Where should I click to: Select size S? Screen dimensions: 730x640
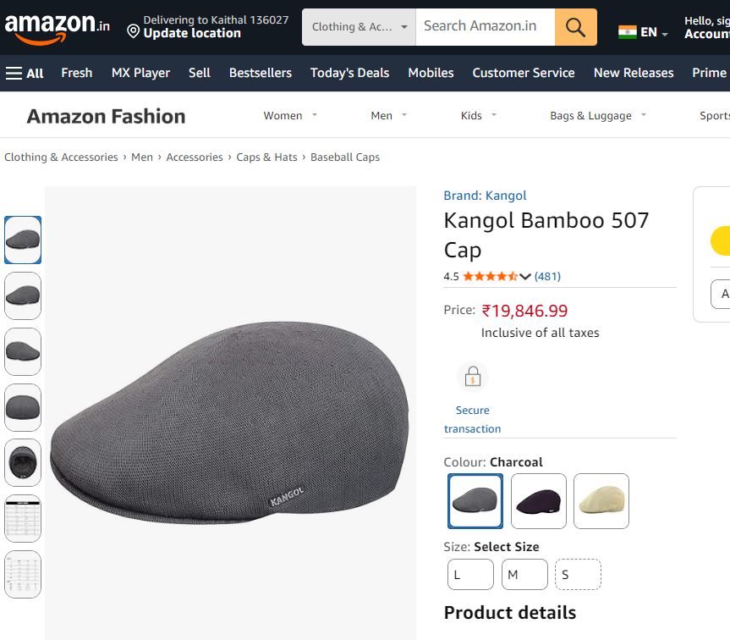click(x=577, y=574)
